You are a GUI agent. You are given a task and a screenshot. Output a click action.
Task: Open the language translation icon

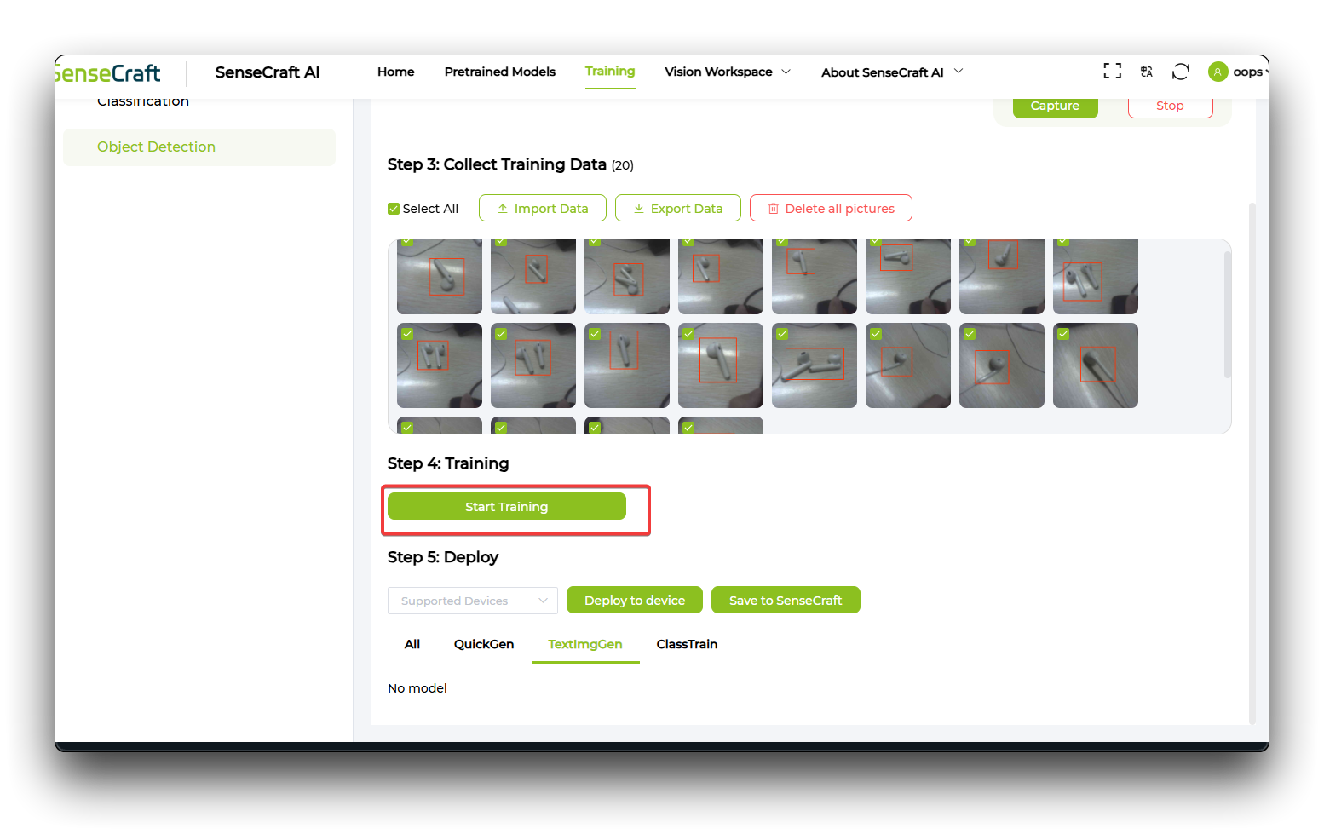[1146, 72]
